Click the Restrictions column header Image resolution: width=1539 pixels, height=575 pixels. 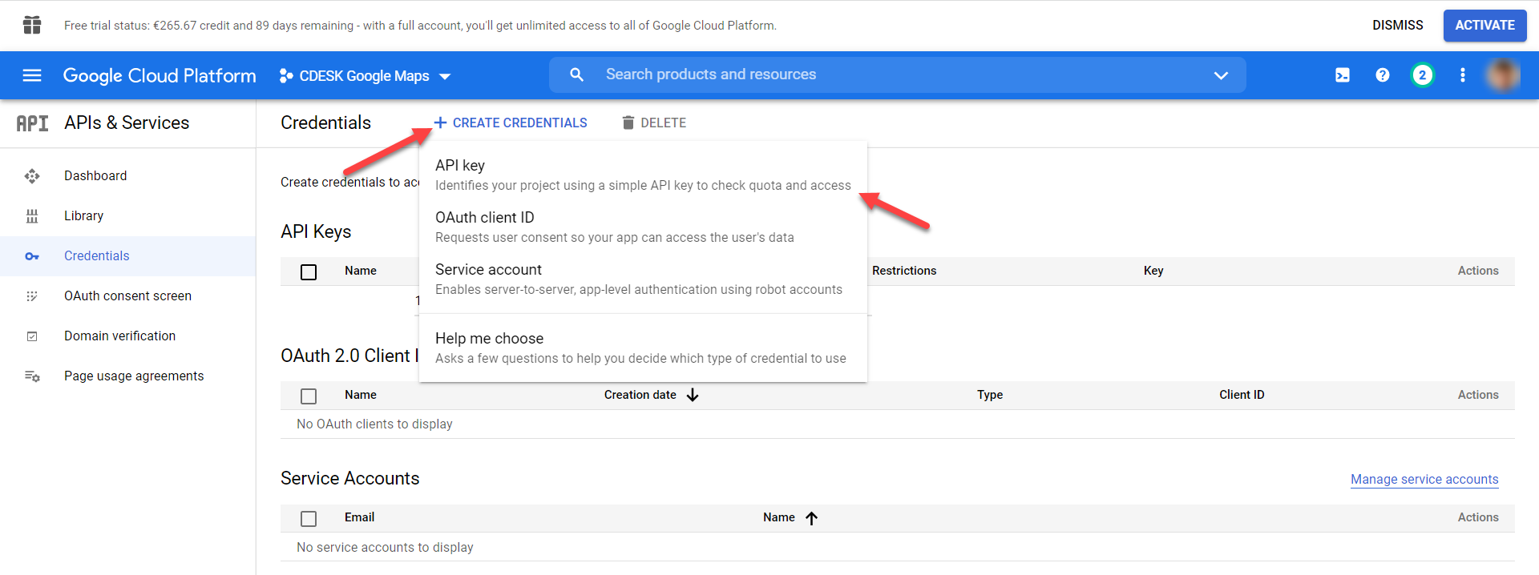click(x=904, y=271)
